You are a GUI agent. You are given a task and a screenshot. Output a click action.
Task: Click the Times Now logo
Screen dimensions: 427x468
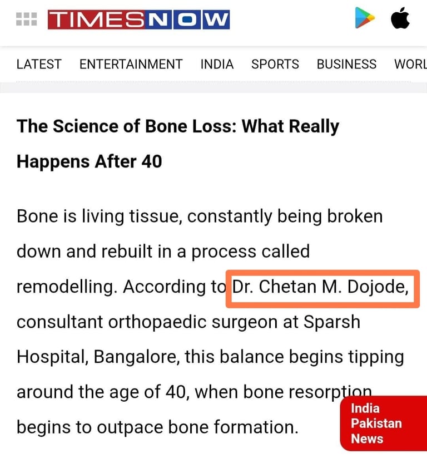pyautogui.click(x=138, y=19)
